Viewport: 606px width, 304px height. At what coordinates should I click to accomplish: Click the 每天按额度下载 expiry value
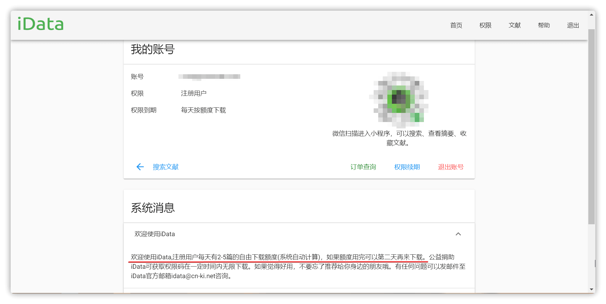coord(203,110)
